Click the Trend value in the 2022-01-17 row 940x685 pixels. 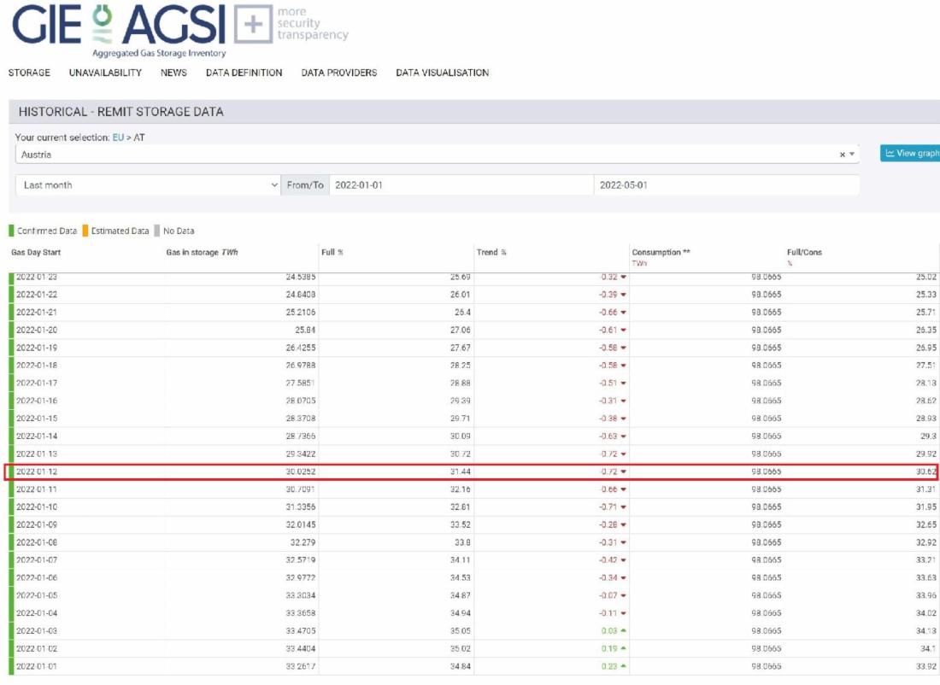609,383
